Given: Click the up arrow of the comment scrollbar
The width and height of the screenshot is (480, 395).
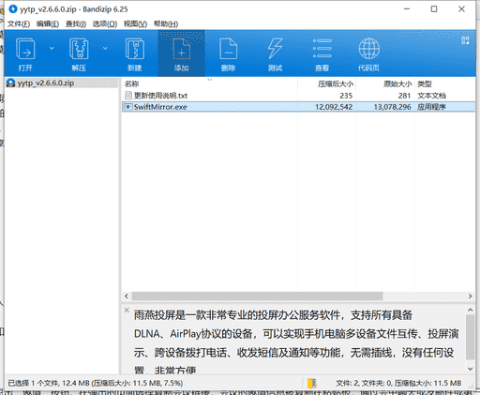Looking at the screenshot, I should click(x=471, y=310).
